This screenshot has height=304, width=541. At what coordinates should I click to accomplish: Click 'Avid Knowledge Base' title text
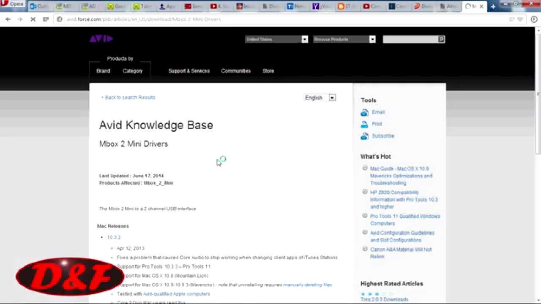[x=156, y=125]
